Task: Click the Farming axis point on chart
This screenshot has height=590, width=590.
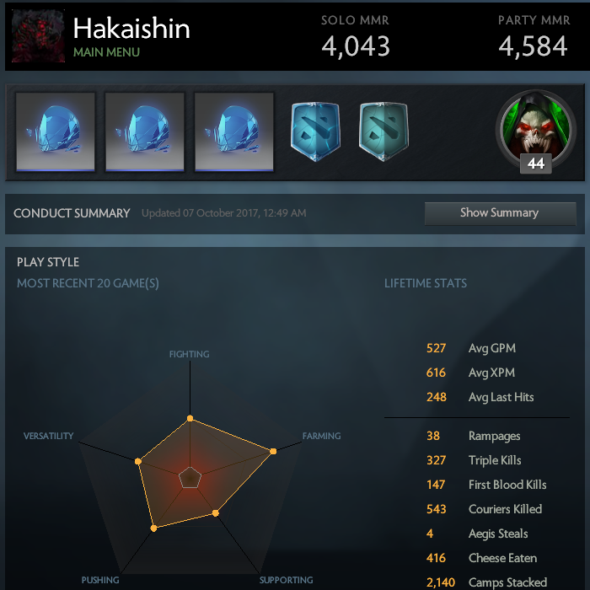Action: pyautogui.click(x=273, y=451)
